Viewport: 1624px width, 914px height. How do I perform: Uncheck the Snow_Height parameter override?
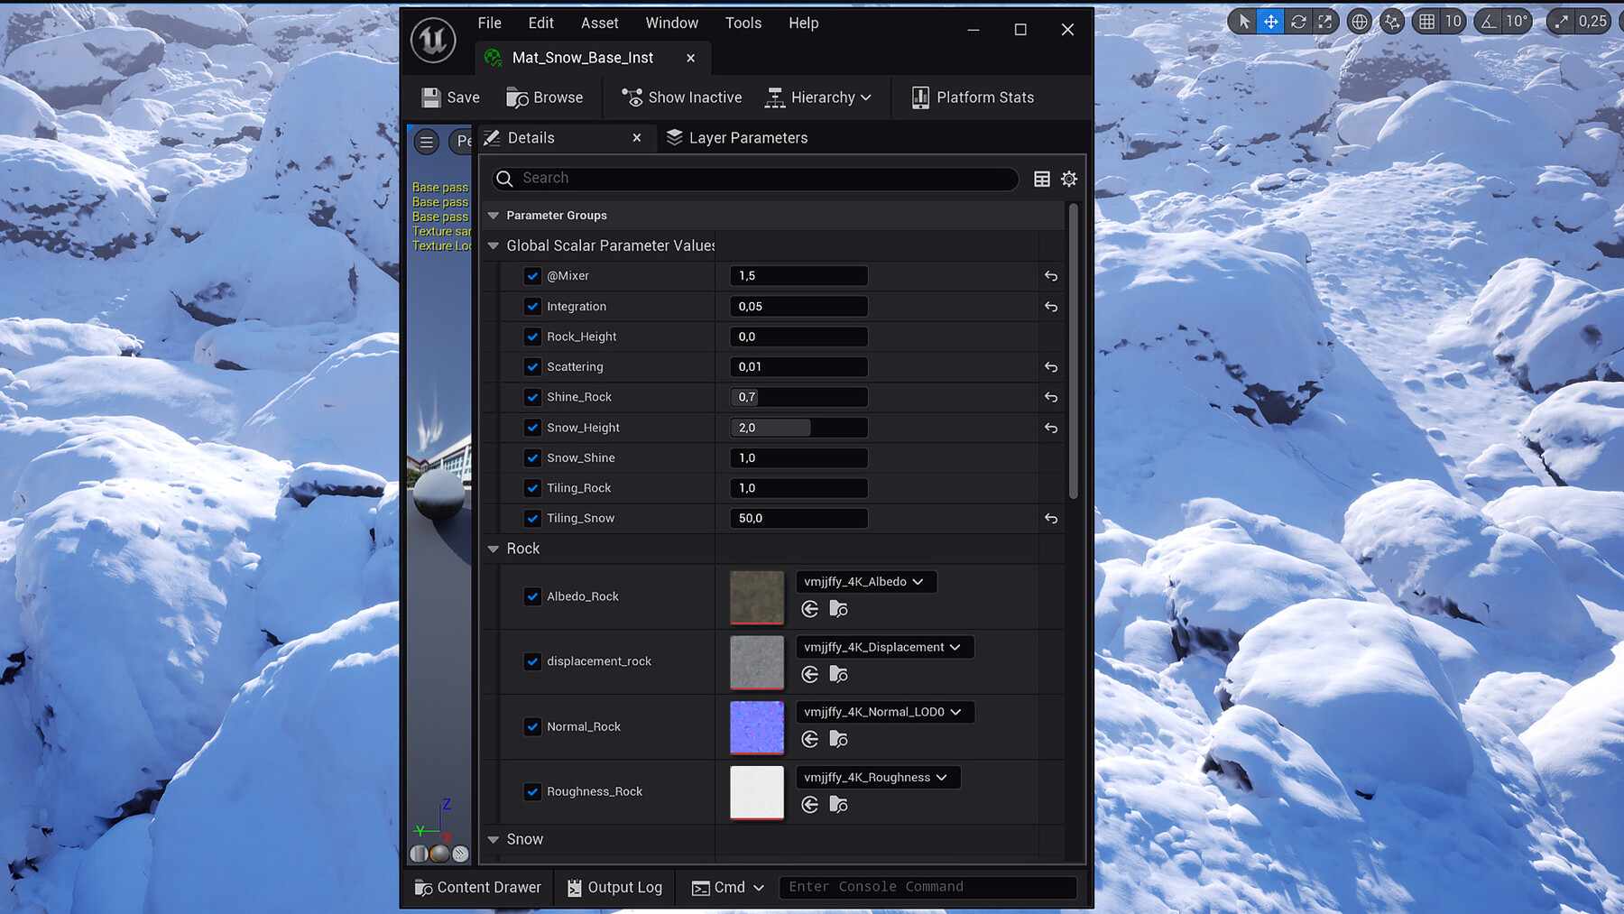coord(532,427)
